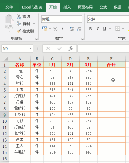This screenshot has width=129, height=163.
Task: Click the 3月 header cell
Action: coord(88,65)
